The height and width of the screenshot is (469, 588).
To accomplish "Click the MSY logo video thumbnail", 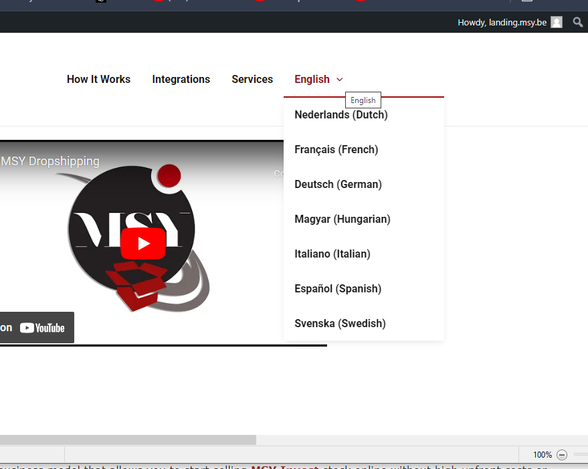I will (138, 238).
